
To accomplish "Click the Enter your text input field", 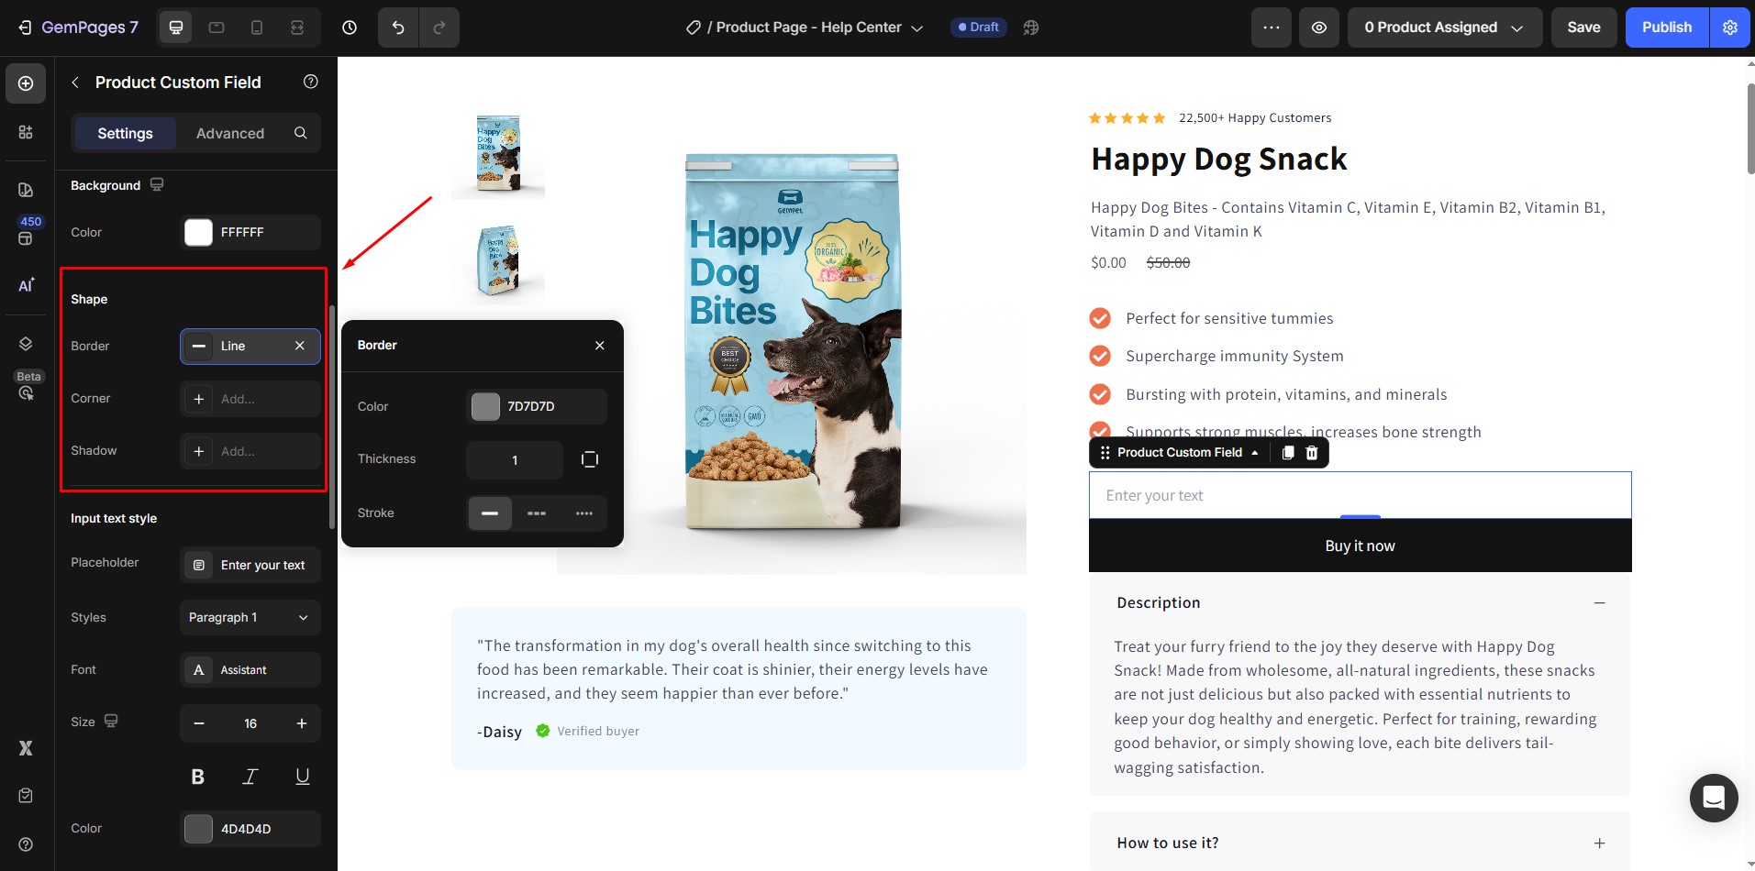I will [x=1360, y=495].
